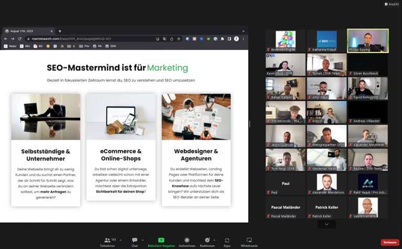Click the eCommerce & Online-Shops card image

pos(121,117)
